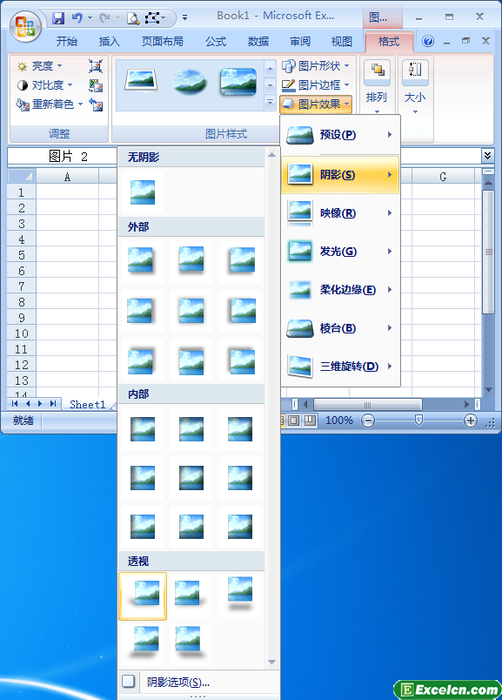
Task: Select the No Shadow thumbnail
Action: (x=143, y=192)
